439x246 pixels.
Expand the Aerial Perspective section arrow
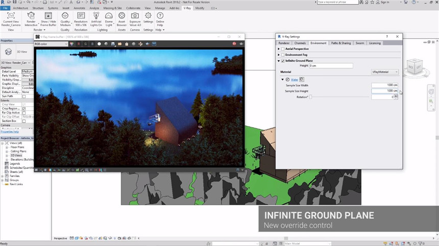pyautogui.click(x=279, y=49)
